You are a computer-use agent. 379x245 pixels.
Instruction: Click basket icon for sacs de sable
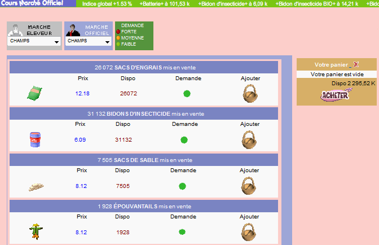click(250, 186)
